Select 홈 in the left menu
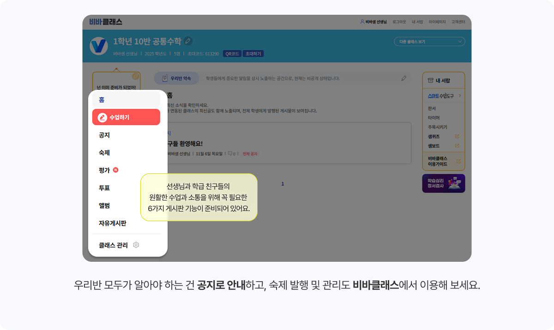The height and width of the screenshot is (330, 554). point(126,100)
